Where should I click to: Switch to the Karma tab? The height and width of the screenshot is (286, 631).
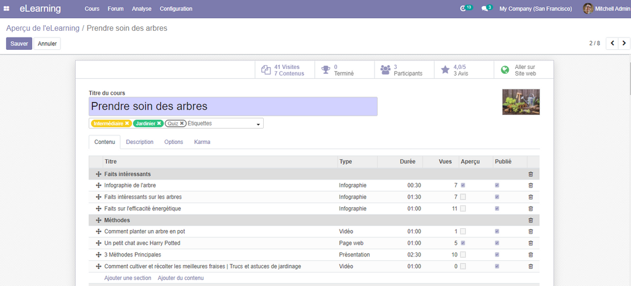tap(202, 142)
